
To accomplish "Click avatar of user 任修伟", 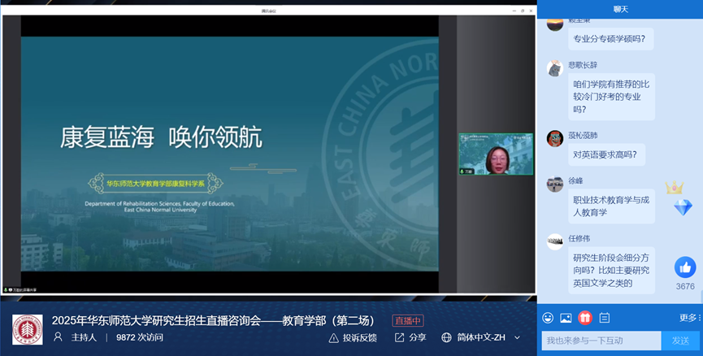I will click(x=555, y=241).
